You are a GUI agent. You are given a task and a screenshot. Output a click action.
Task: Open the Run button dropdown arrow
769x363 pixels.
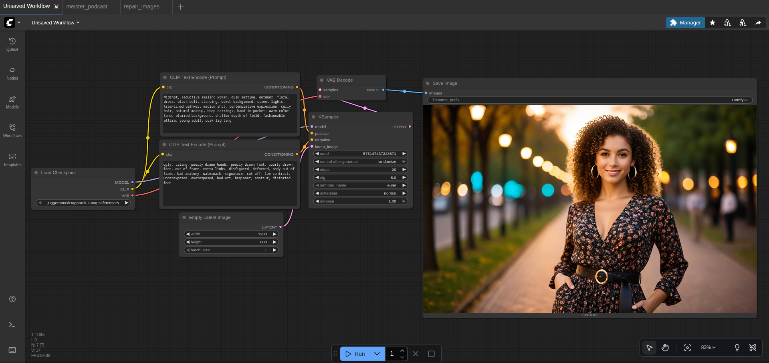[377, 354]
